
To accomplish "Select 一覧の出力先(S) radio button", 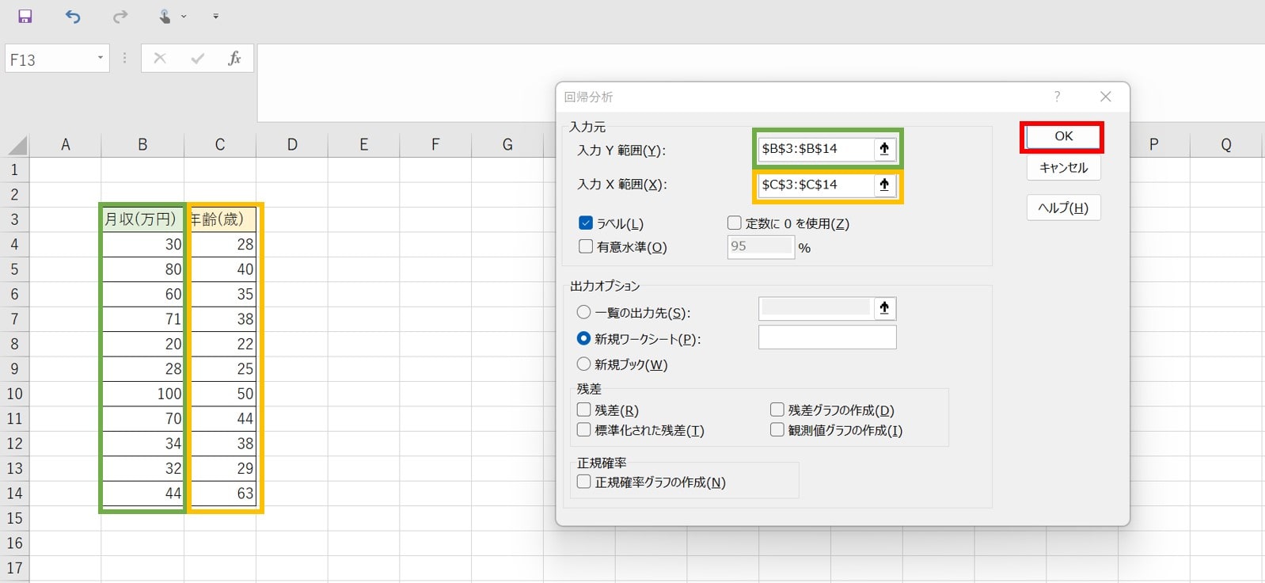I will tap(583, 312).
